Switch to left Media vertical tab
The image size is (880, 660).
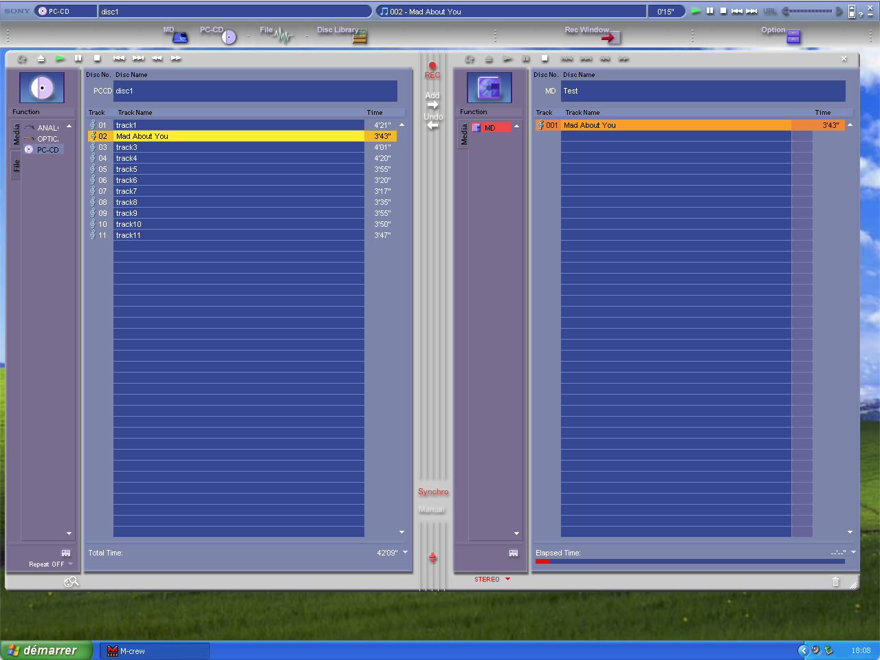pos(16,135)
